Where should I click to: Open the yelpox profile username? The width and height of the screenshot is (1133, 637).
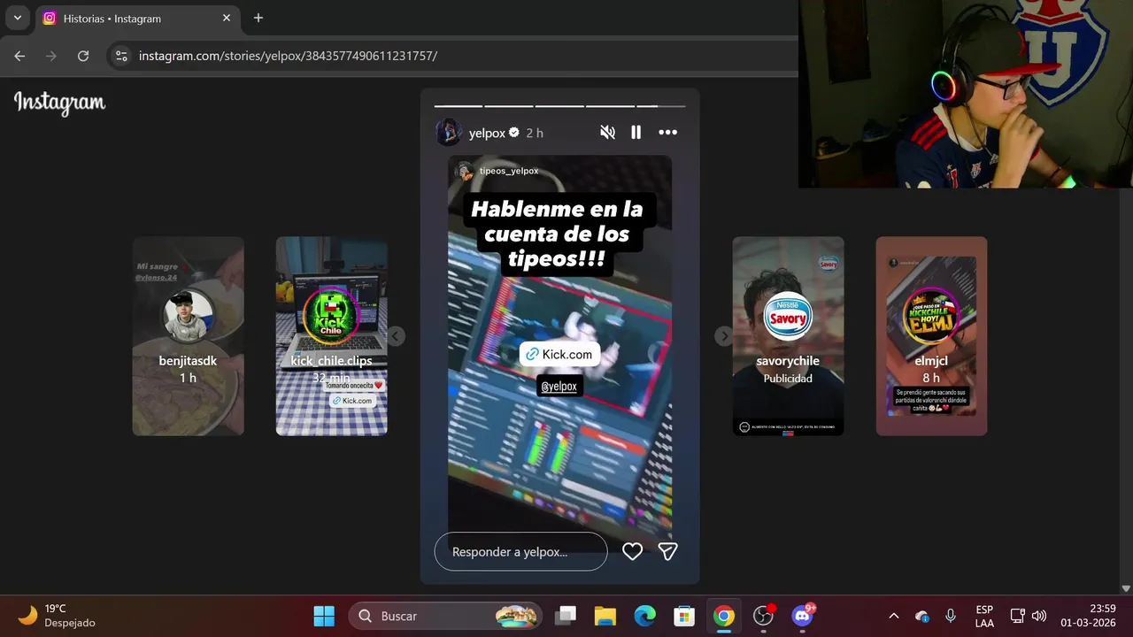click(487, 133)
